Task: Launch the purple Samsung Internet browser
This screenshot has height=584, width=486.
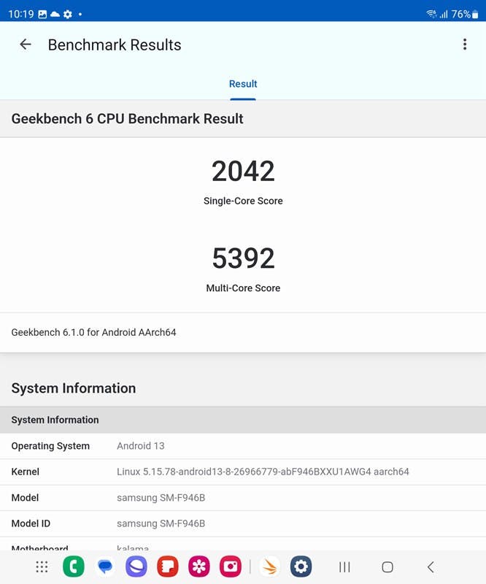Action: pos(136,566)
